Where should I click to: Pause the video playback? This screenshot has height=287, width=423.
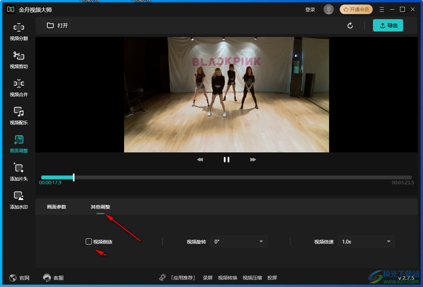[226, 160]
